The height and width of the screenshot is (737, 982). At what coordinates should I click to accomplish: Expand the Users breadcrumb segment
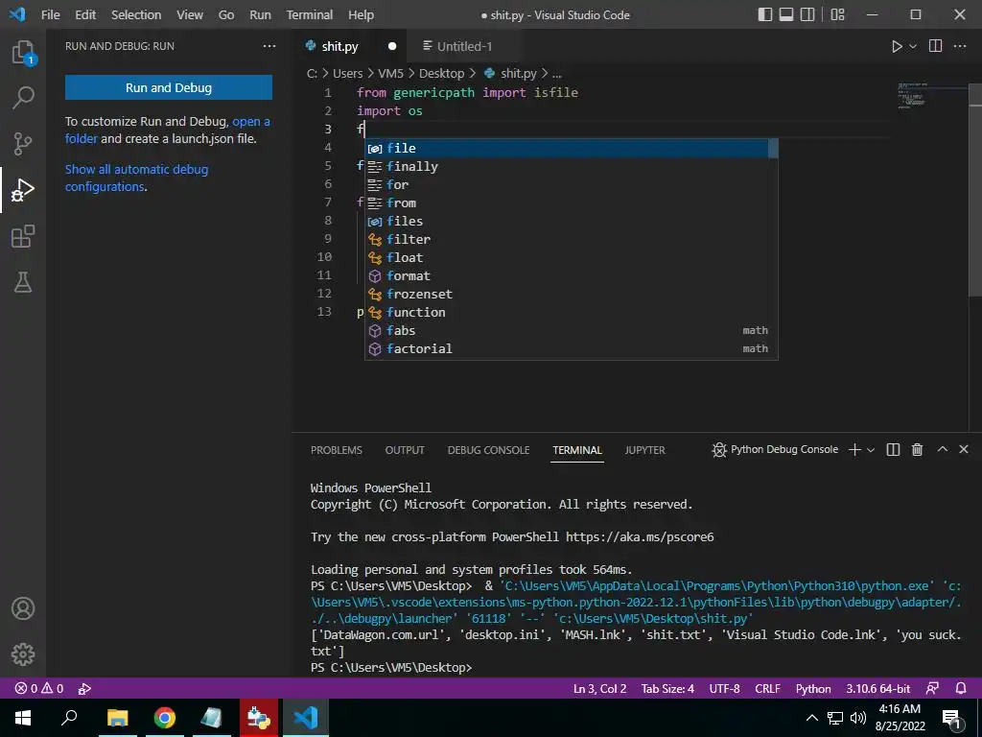point(347,73)
